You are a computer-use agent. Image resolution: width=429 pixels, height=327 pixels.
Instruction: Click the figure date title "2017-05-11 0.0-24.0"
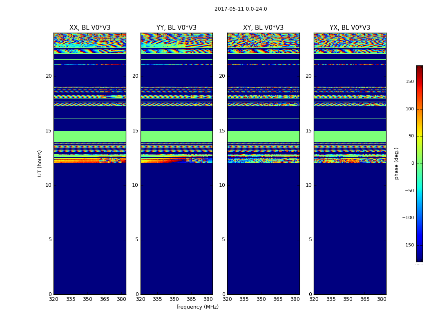point(241,9)
